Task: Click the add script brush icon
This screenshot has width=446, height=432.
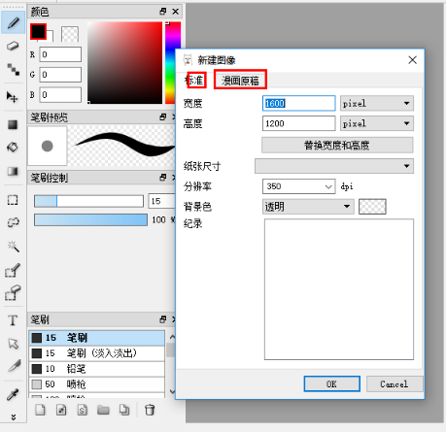Action: tap(83, 410)
